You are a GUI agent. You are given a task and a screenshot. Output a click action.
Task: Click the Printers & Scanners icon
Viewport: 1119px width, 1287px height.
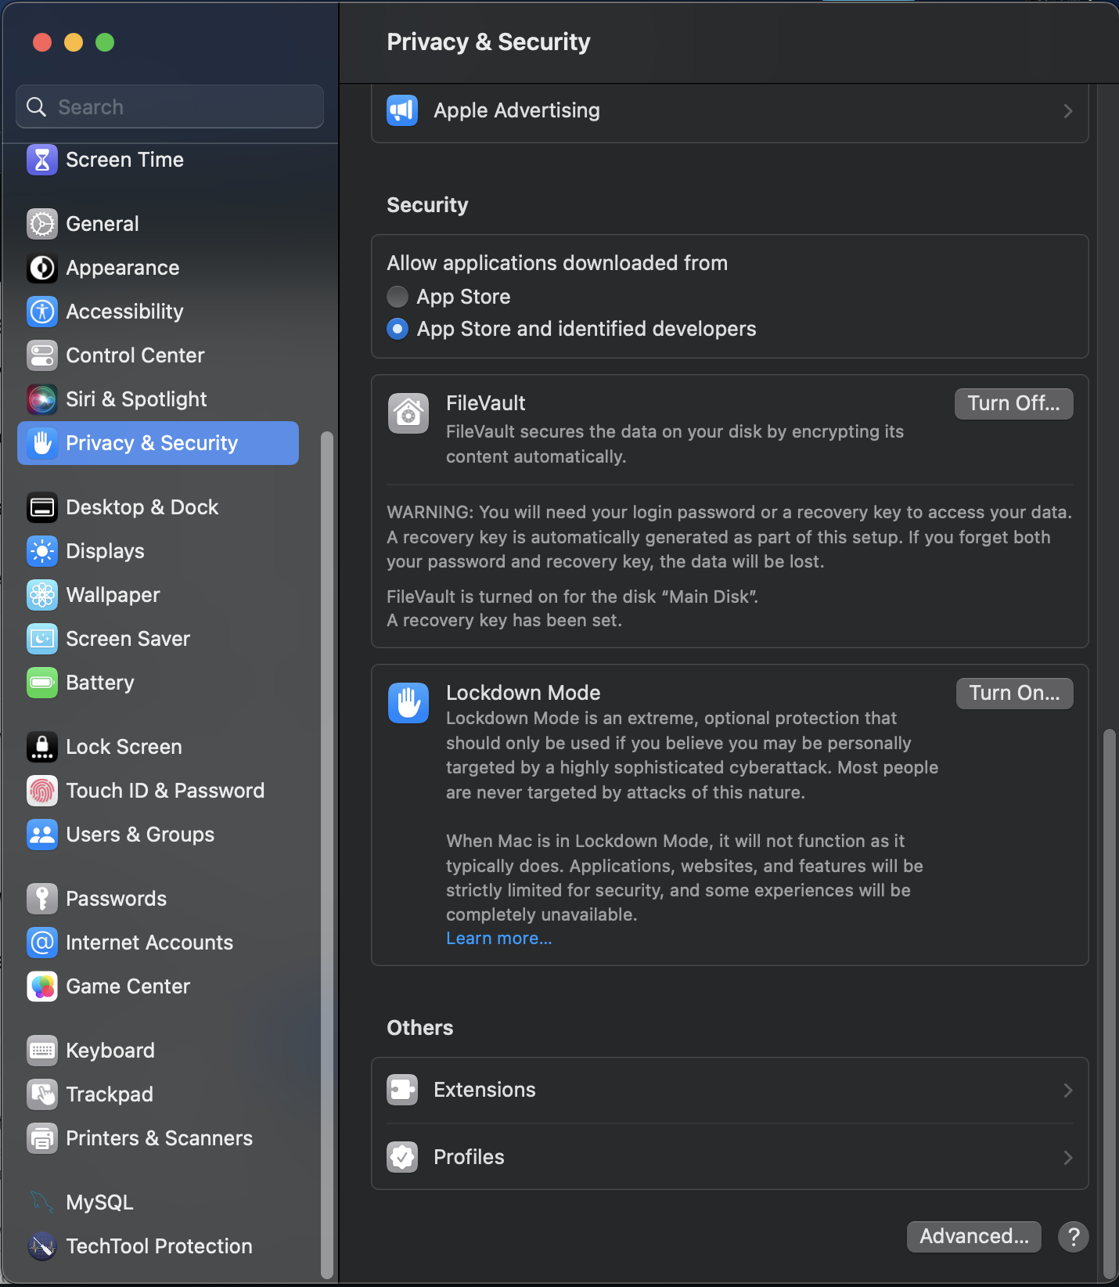click(42, 1138)
